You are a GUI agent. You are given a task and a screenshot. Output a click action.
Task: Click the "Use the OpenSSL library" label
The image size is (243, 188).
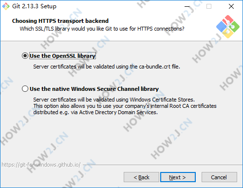(63, 56)
